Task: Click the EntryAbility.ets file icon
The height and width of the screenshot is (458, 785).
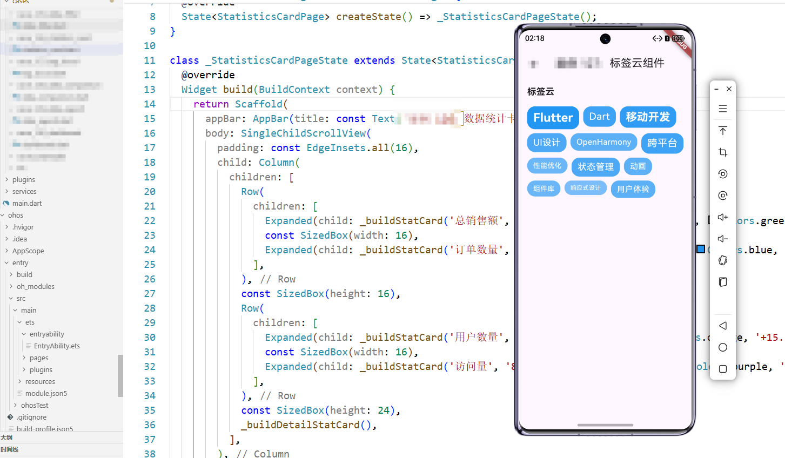Action: (x=29, y=346)
